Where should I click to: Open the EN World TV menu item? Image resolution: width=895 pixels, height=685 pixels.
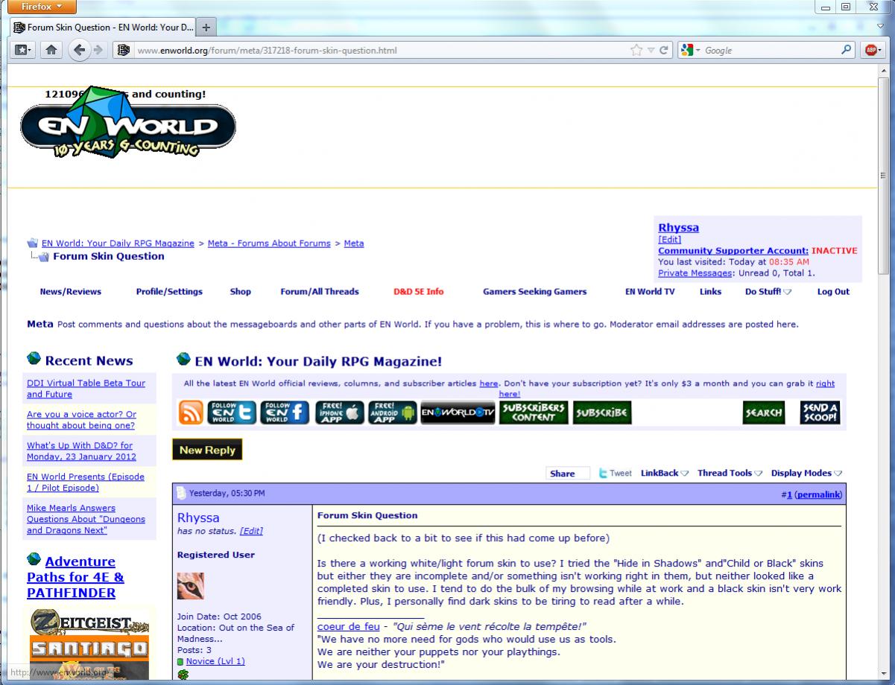pos(650,292)
